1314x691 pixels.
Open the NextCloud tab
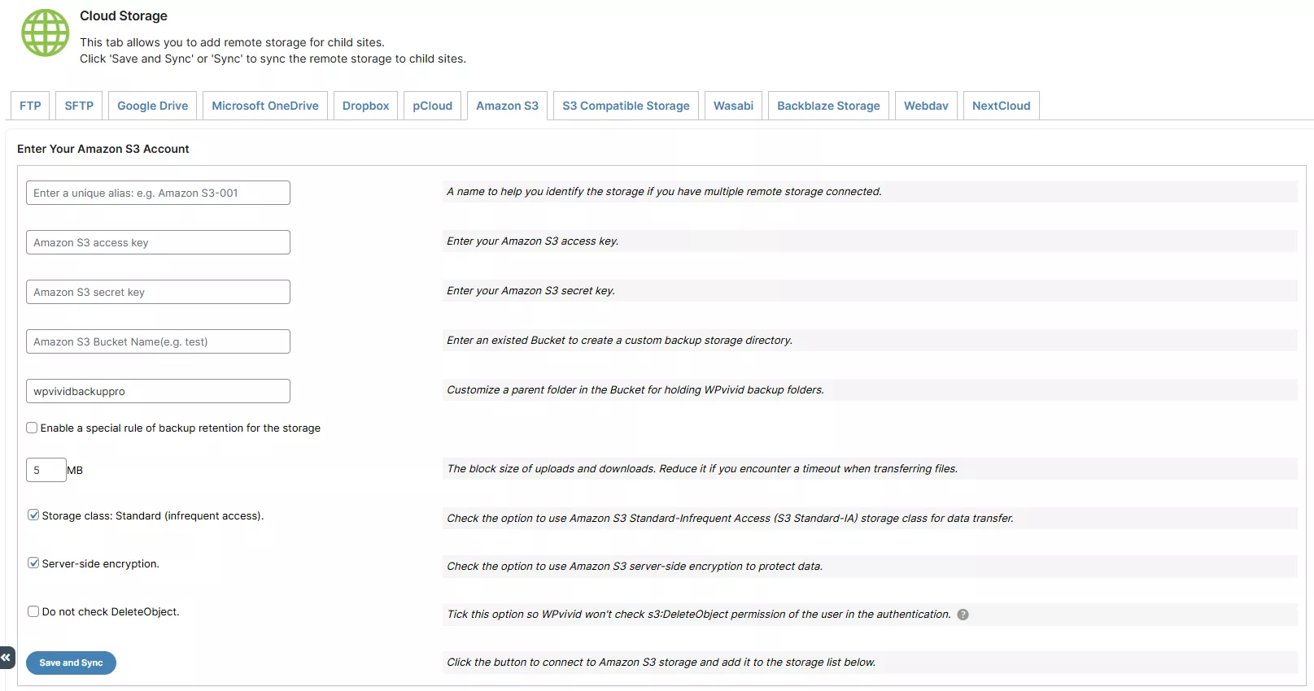point(1001,106)
